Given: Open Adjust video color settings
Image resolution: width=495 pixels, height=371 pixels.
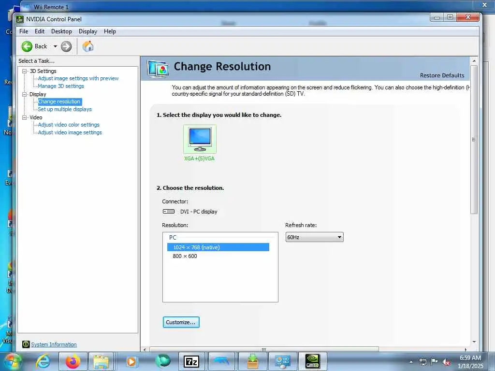Looking at the screenshot, I should (69, 125).
